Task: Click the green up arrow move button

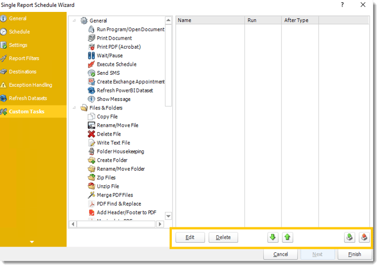Action: (288, 238)
